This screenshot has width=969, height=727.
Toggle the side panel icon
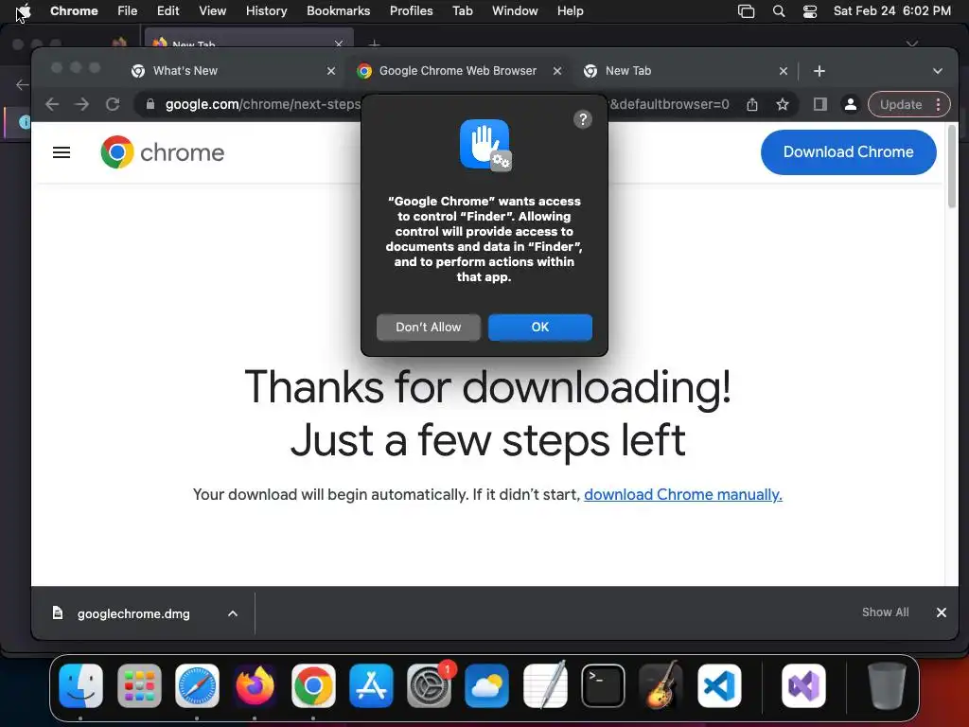point(820,104)
